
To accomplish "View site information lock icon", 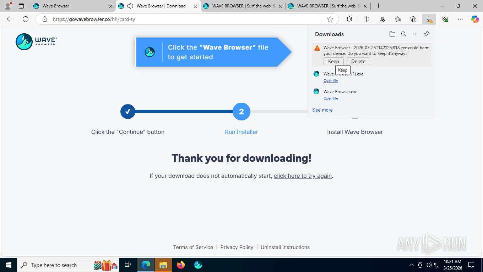I will 44,19.
